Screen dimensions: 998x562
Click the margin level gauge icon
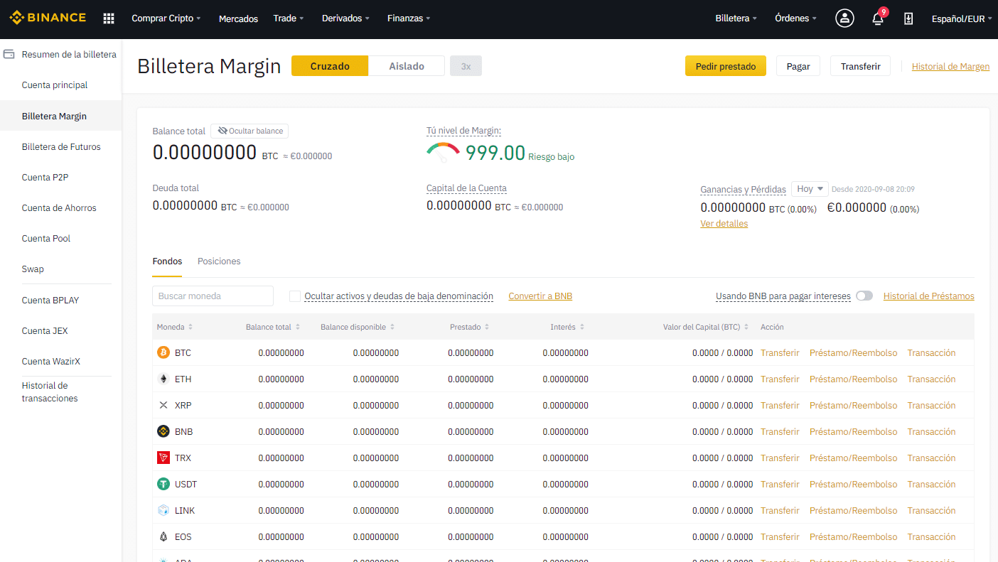443,151
